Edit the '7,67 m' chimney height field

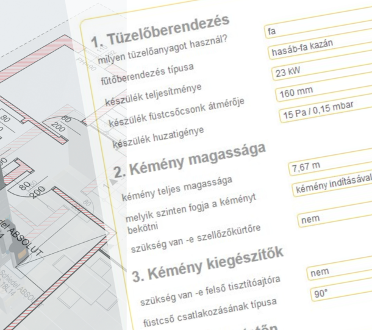click(x=331, y=163)
